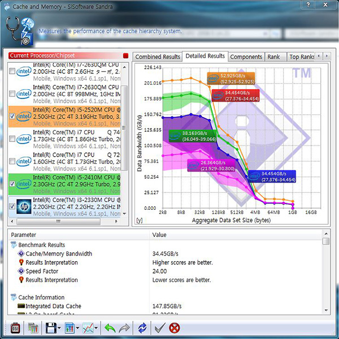Select the Detailed Results tab

[x=205, y=56]
